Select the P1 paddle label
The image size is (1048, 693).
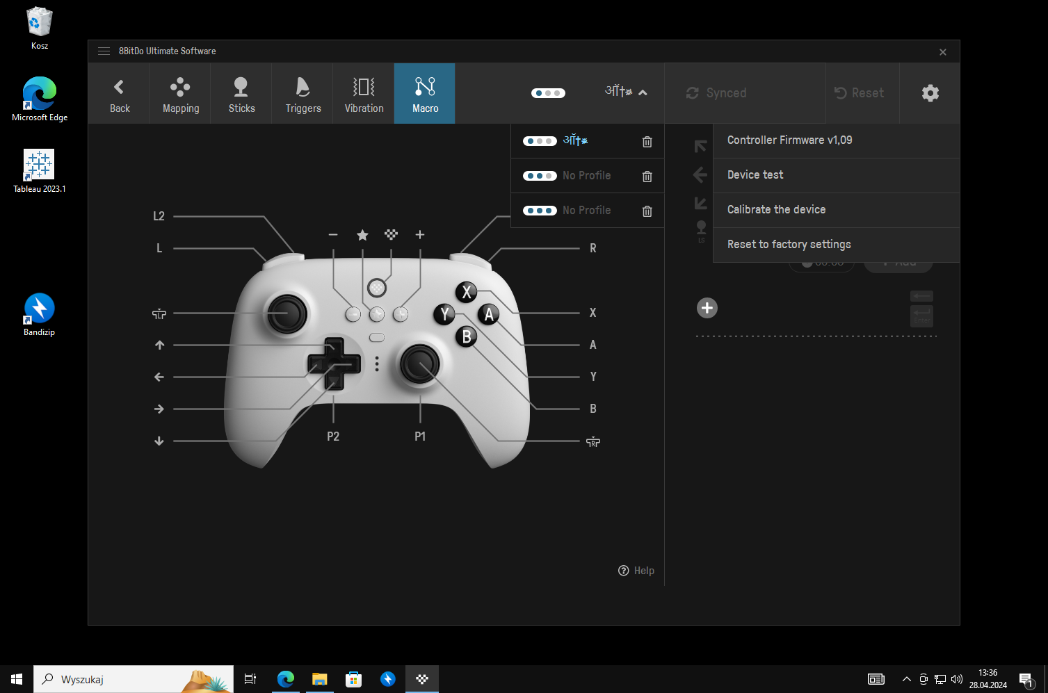click(420, 437)
